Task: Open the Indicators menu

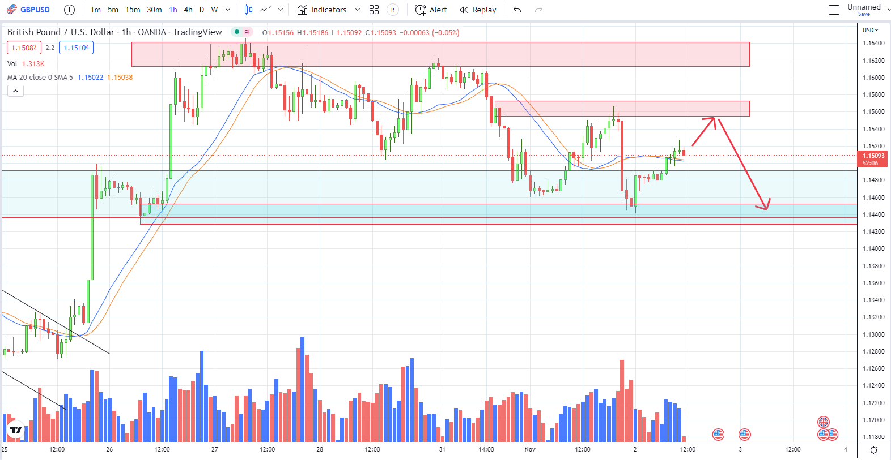Action: pos(322,10)
